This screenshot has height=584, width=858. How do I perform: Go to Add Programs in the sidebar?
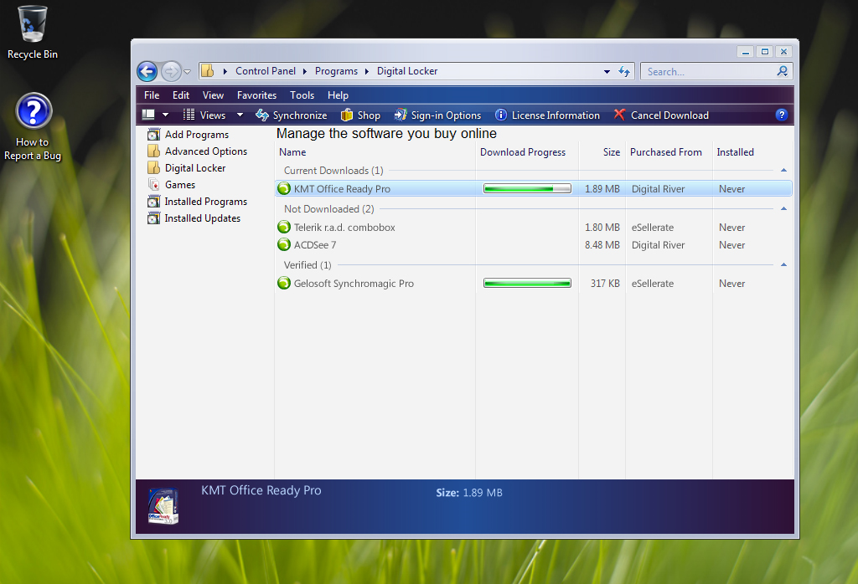point(196,135)
